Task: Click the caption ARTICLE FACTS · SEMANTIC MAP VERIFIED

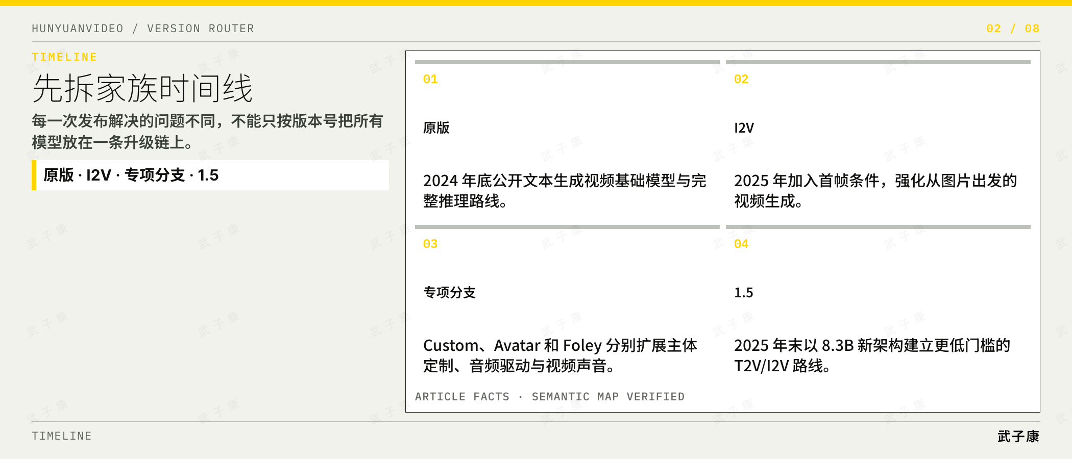Action: pos(550,397)
